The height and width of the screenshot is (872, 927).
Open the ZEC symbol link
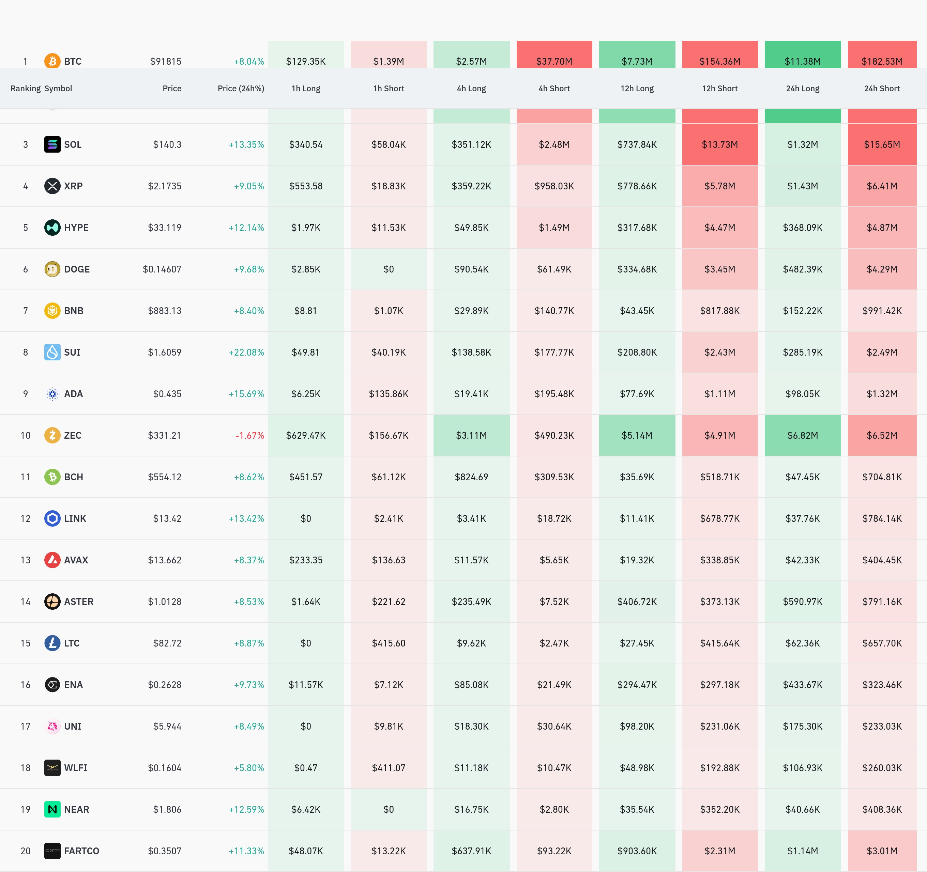(x=73, y=435)
